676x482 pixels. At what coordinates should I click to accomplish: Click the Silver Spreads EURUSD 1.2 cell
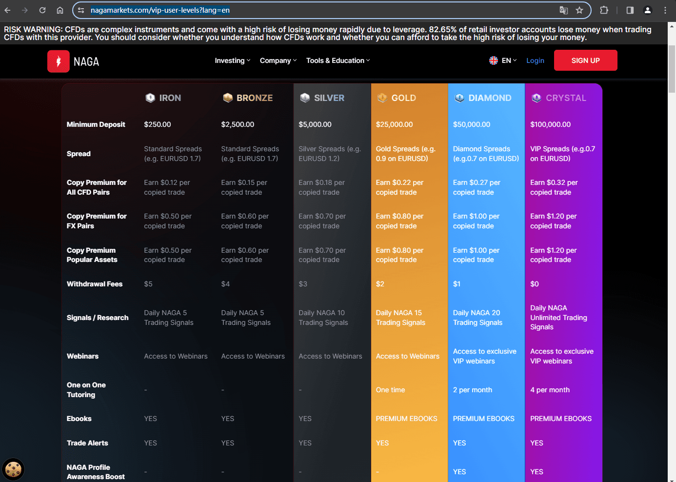click(x=330, y=154)
